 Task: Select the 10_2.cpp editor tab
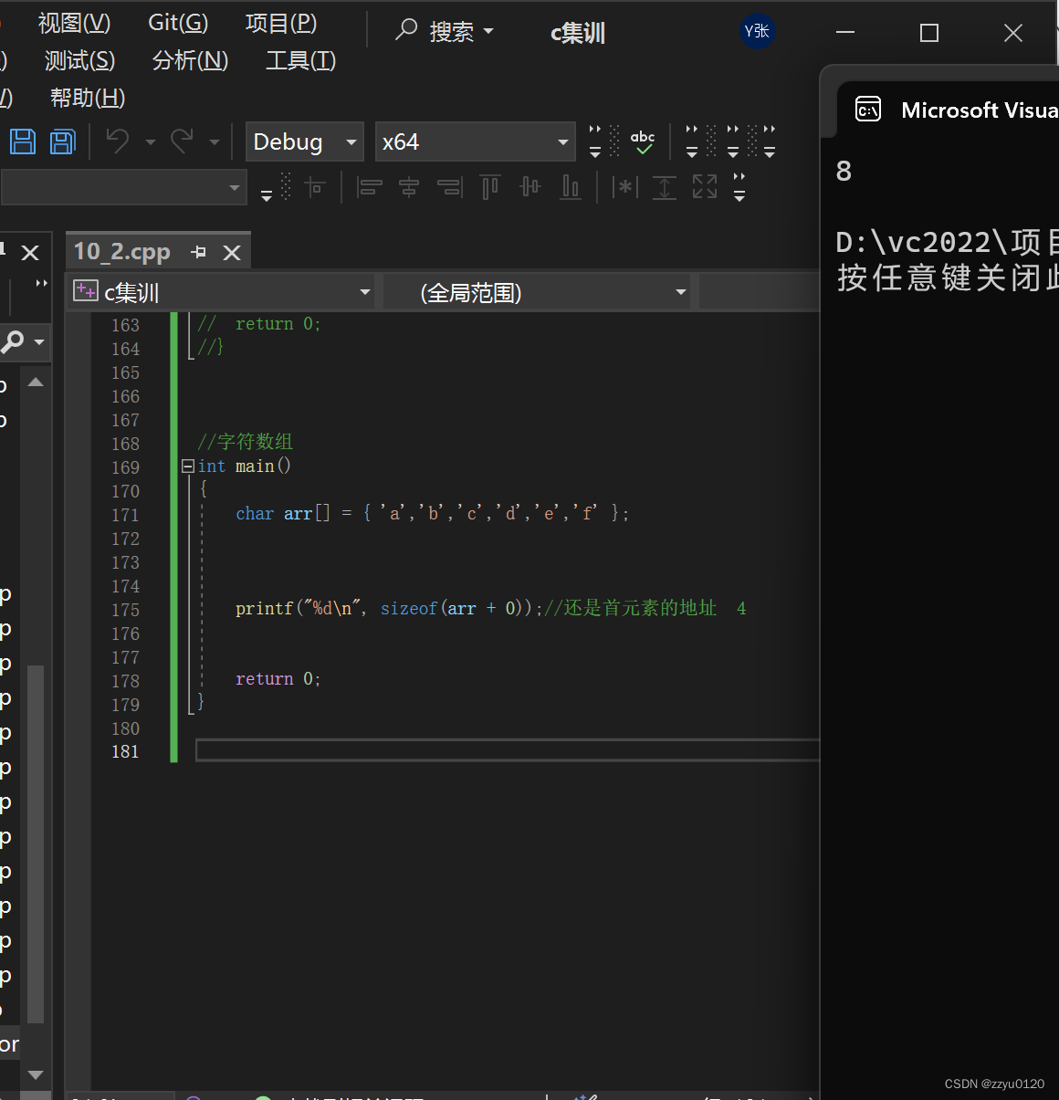pos(121,251)
